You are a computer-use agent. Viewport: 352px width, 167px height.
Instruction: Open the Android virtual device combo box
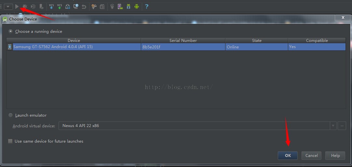tap(197, 126)
